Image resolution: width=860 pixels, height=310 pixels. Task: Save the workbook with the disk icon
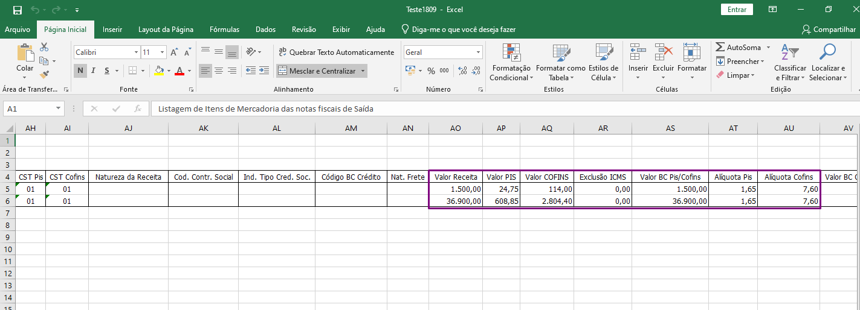point(18,10)
